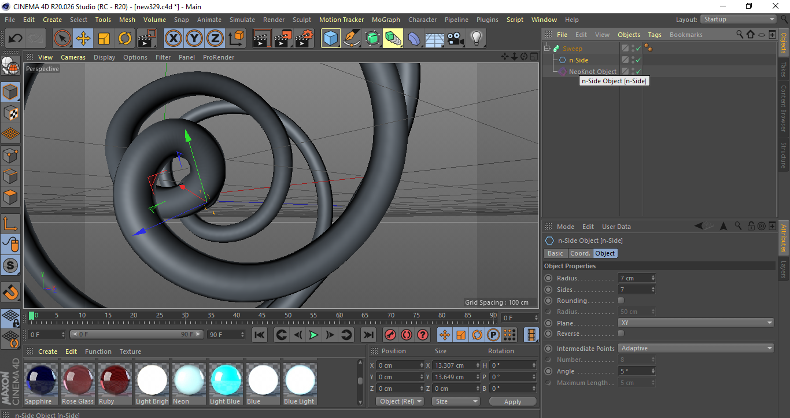Select Points mode
The image size is (790, 418).
click(10, 155)
